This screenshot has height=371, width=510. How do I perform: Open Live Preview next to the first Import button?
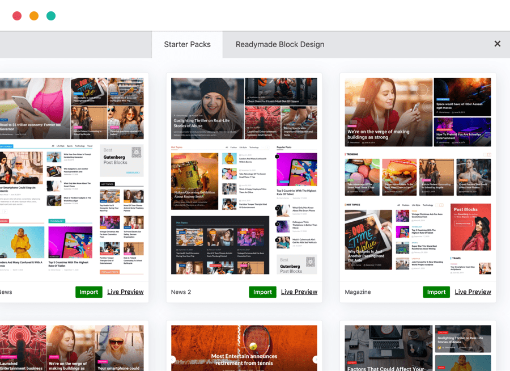click(125, 292)
